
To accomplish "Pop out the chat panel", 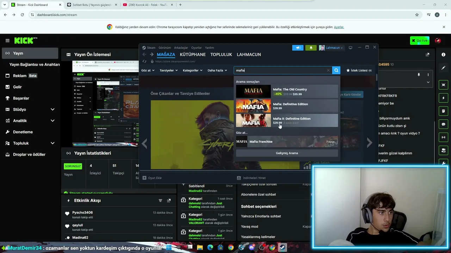I will 427,54.
